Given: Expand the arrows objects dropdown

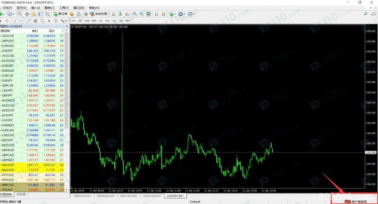Looking at the screenshot, I should click(66, 21).
